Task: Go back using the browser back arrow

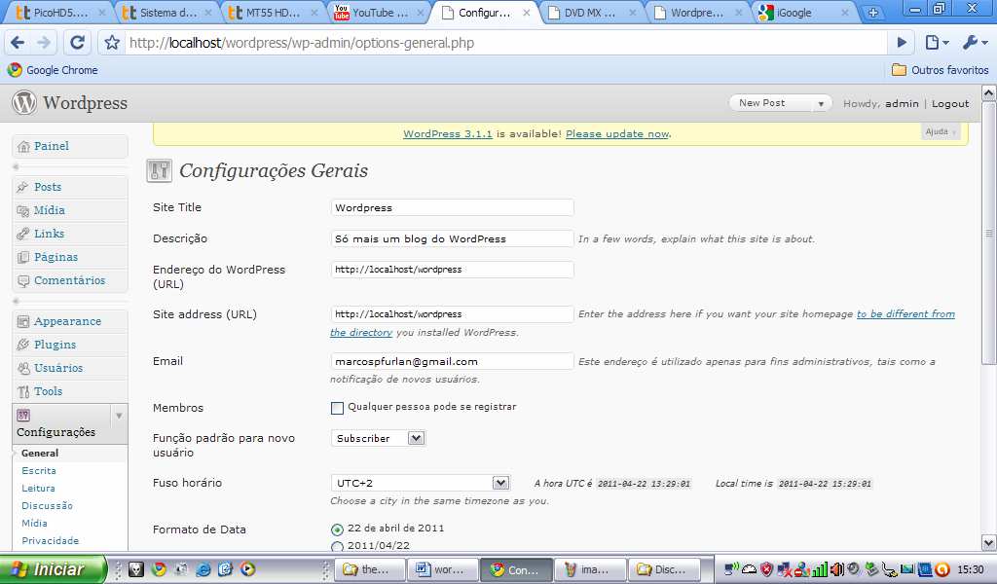Action: [18, 43]
